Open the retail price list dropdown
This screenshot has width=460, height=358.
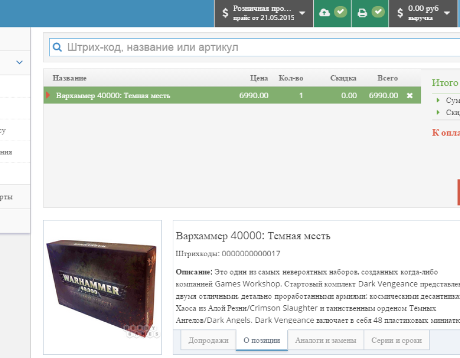(264, 13)
